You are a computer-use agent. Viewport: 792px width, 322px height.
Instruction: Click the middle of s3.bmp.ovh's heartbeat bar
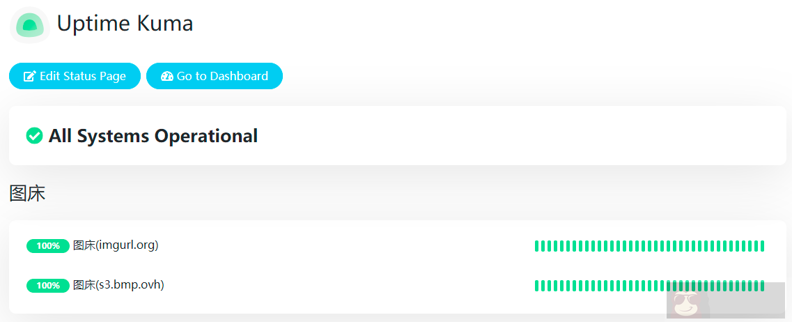(650, 286)
